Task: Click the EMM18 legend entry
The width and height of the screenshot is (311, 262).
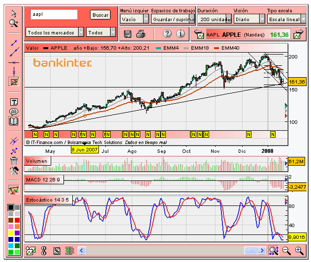Action: [x=196, y=48]
